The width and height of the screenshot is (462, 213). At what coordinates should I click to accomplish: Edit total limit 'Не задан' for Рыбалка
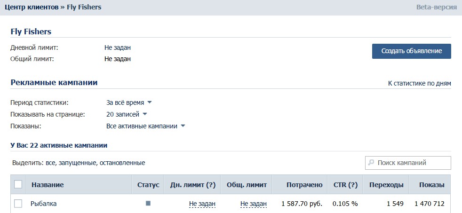pos(254,204)
